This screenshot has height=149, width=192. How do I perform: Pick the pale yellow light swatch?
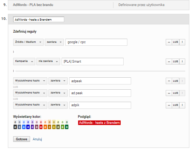point(58,122)
